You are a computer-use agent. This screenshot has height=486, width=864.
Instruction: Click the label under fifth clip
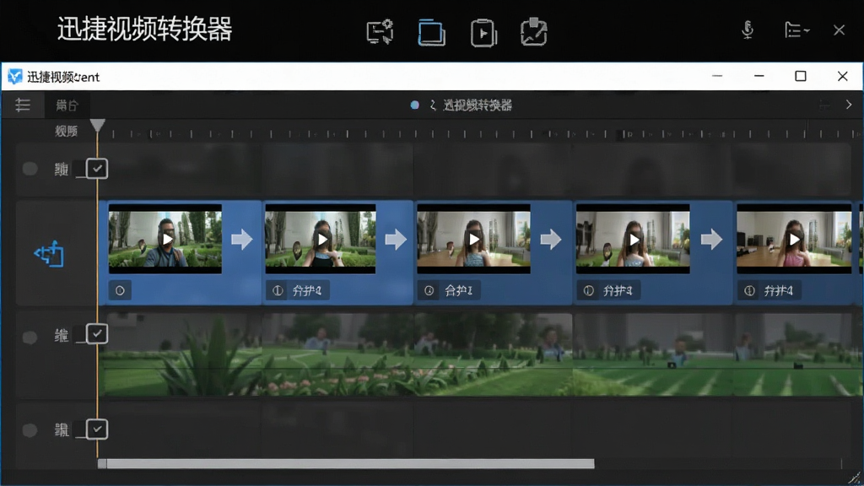(779, 290)
